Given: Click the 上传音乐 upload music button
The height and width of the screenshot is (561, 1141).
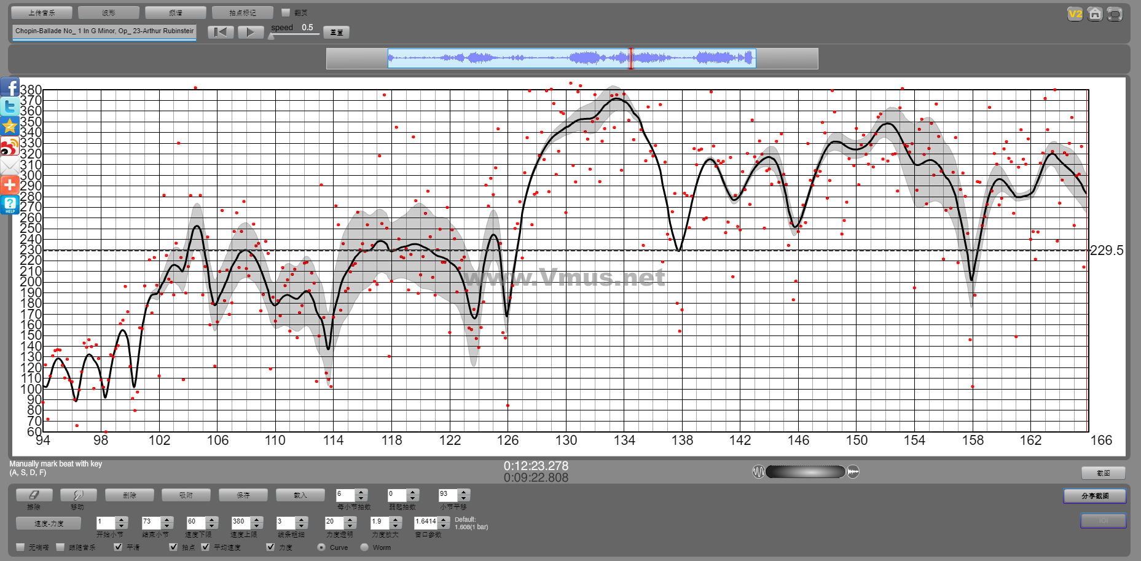Looking at the screenshot, I should (x=42, y=12).
